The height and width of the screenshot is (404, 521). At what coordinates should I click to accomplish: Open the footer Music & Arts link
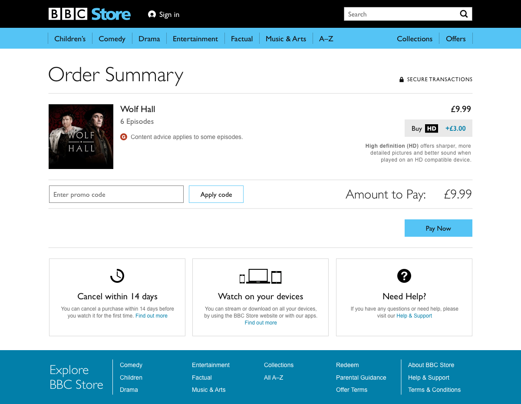tap(209, 390)
